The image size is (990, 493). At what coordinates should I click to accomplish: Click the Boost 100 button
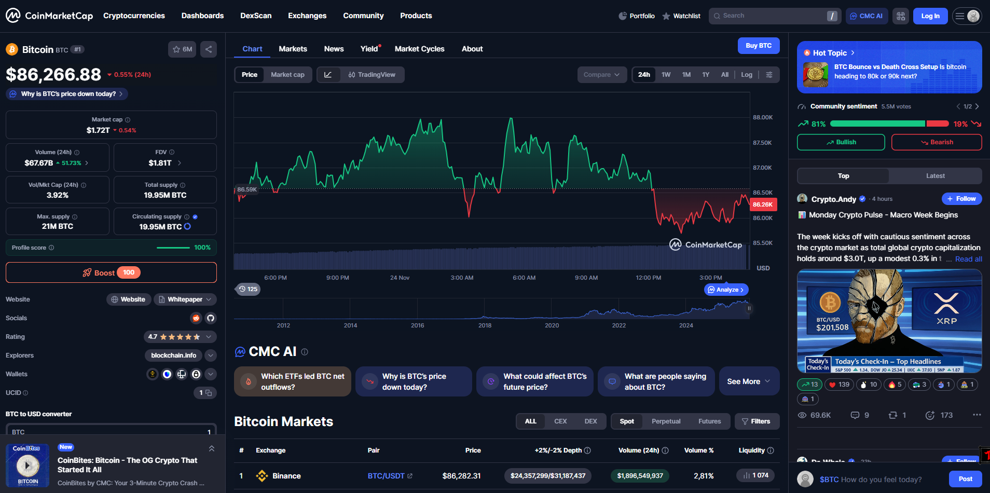[111, 272]
